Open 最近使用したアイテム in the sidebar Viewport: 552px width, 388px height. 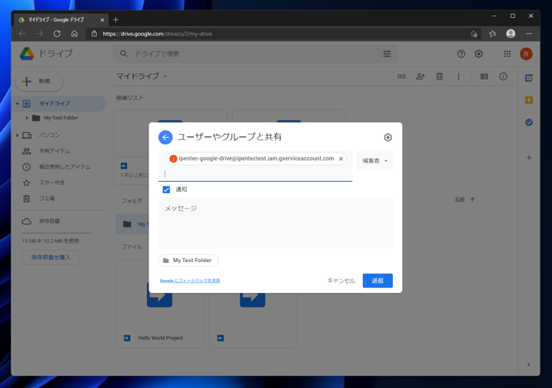coord(65,167)
